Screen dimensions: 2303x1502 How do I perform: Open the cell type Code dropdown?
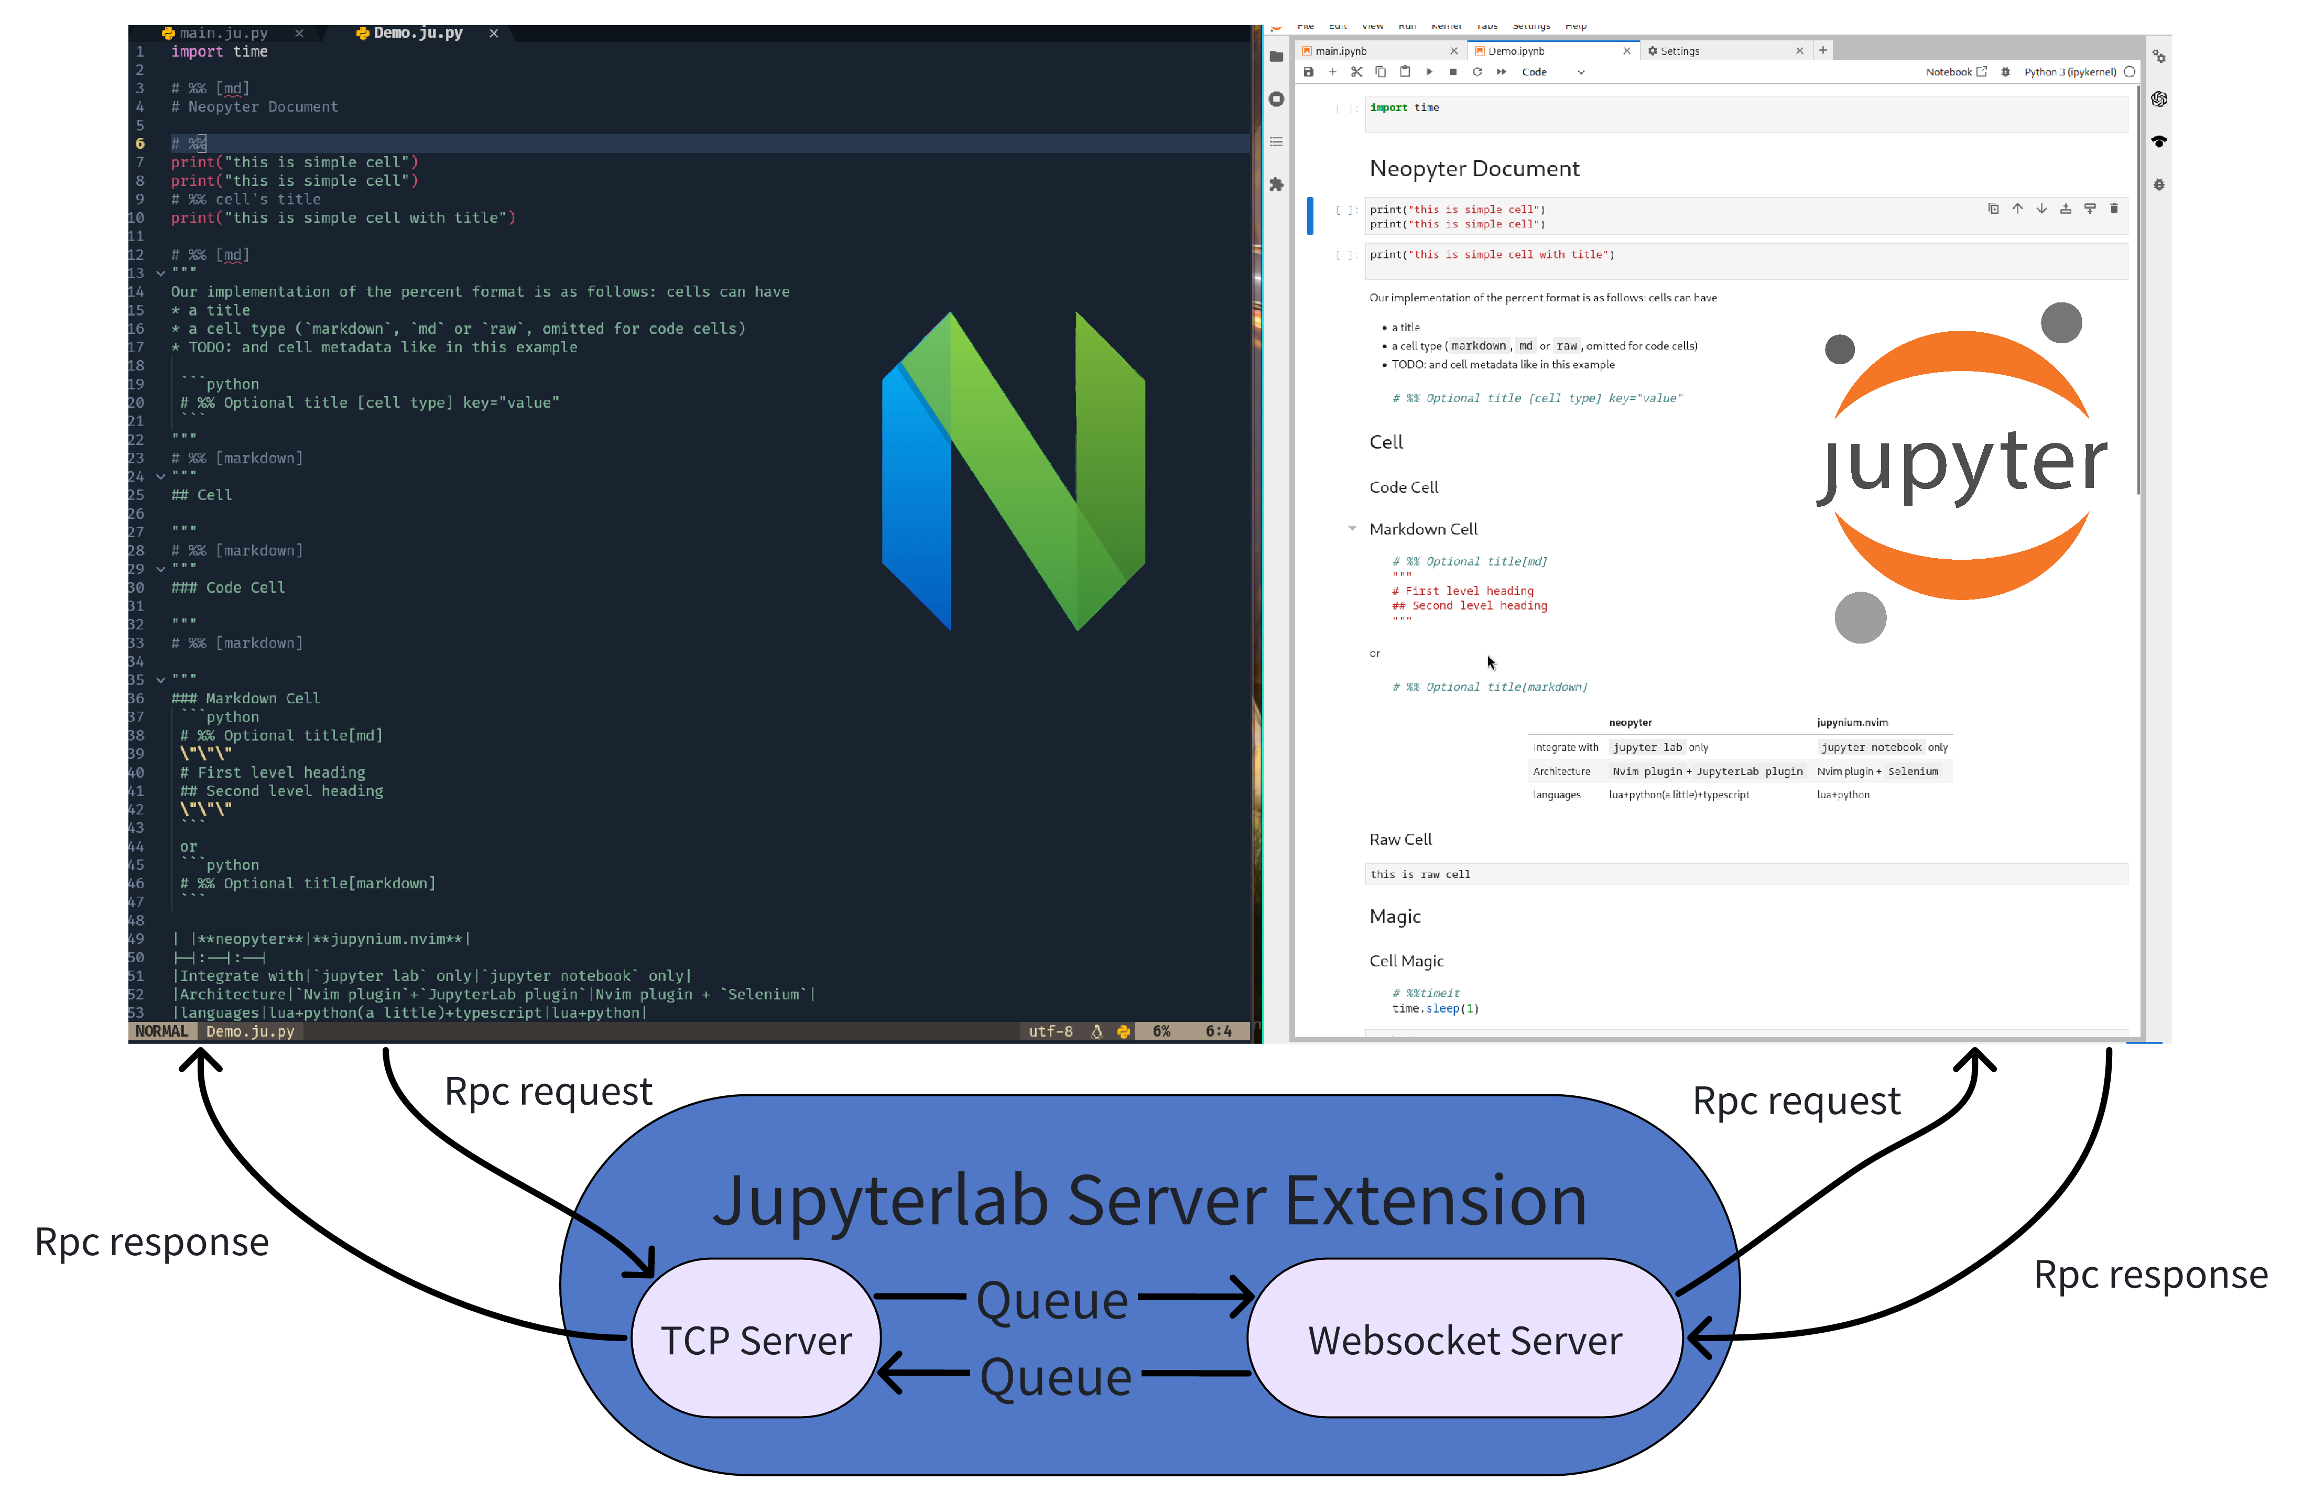(x=1553, y=72)
